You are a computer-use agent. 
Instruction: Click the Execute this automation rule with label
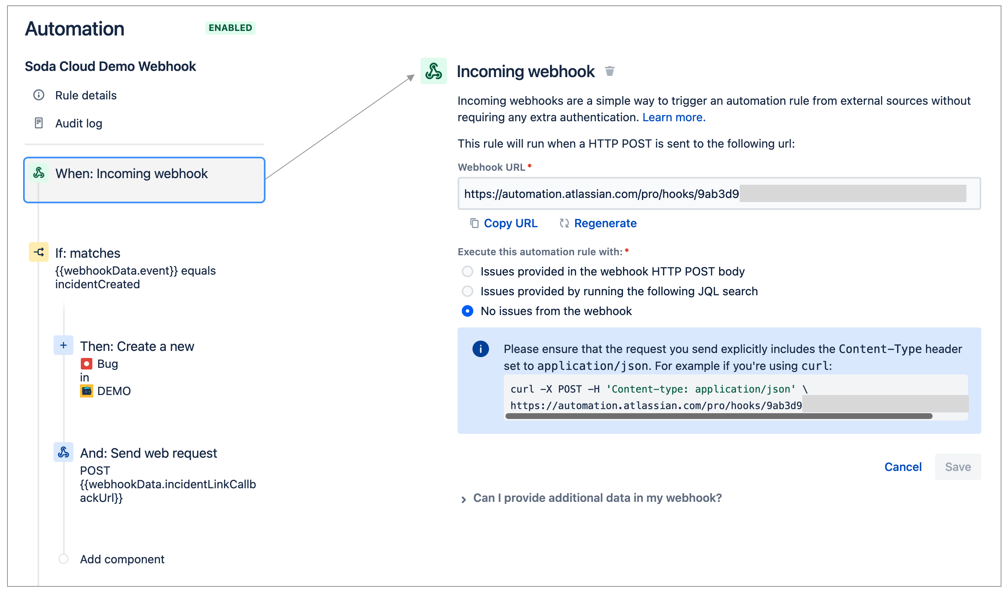pos(540,252)
